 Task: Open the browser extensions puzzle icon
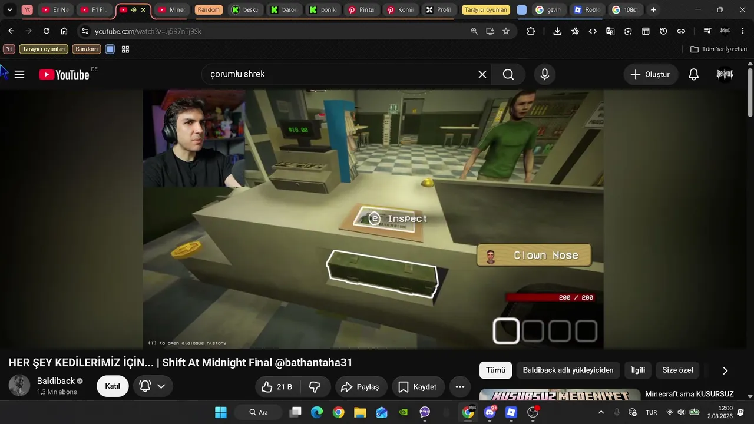click(531, 31)
